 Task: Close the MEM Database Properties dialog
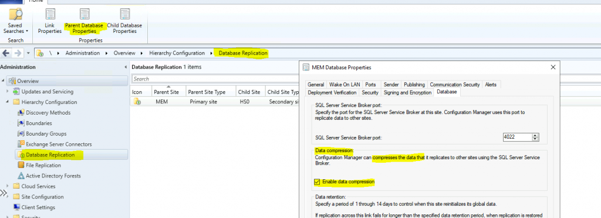pos(553,67)
